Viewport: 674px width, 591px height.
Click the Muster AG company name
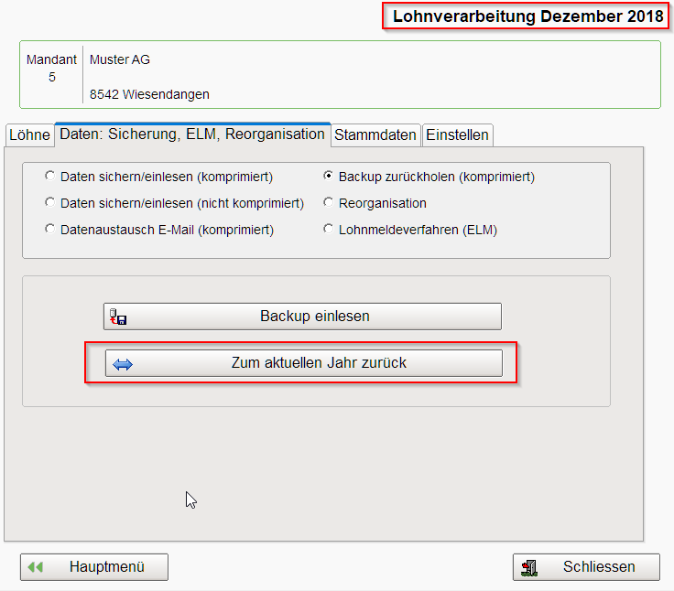pos(119,59)
